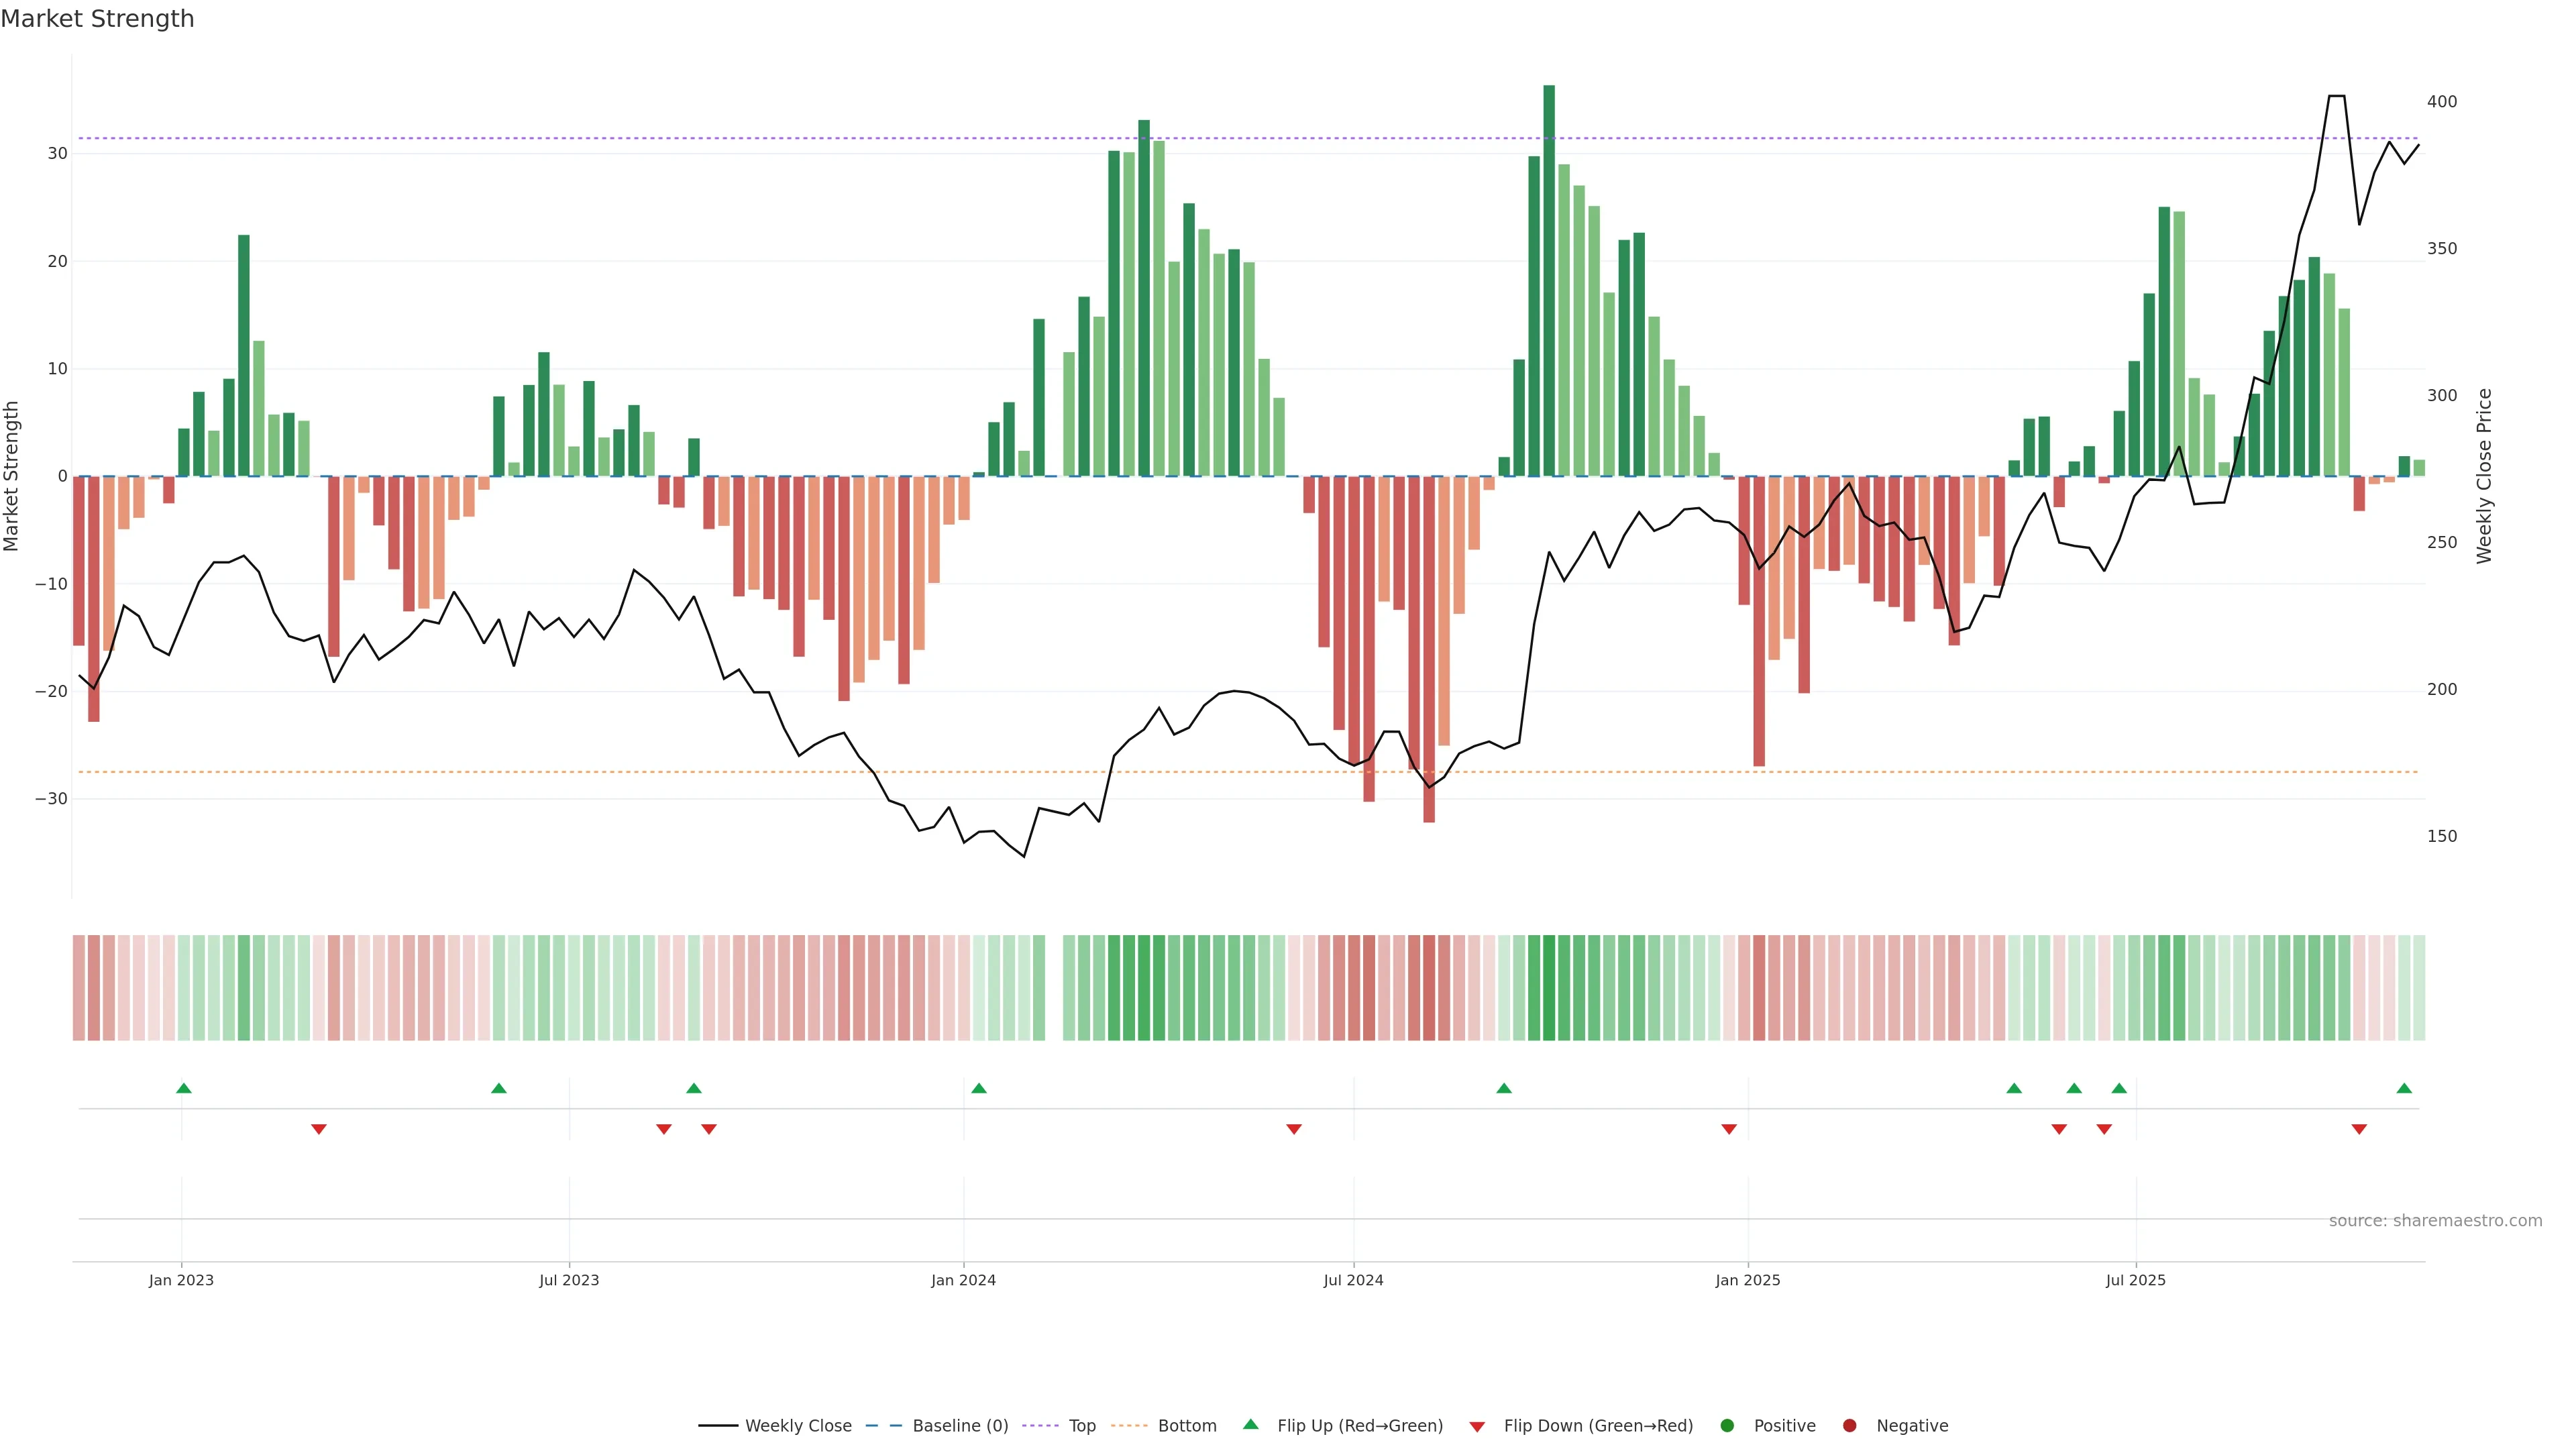Click the Negative red circle legend icon

coord(1849,1426)
